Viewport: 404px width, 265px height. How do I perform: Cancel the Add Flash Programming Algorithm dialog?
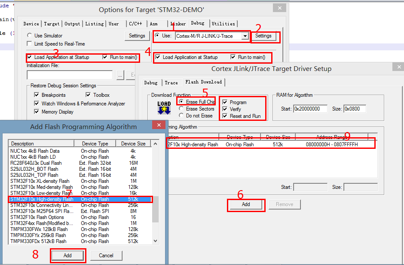106,256
